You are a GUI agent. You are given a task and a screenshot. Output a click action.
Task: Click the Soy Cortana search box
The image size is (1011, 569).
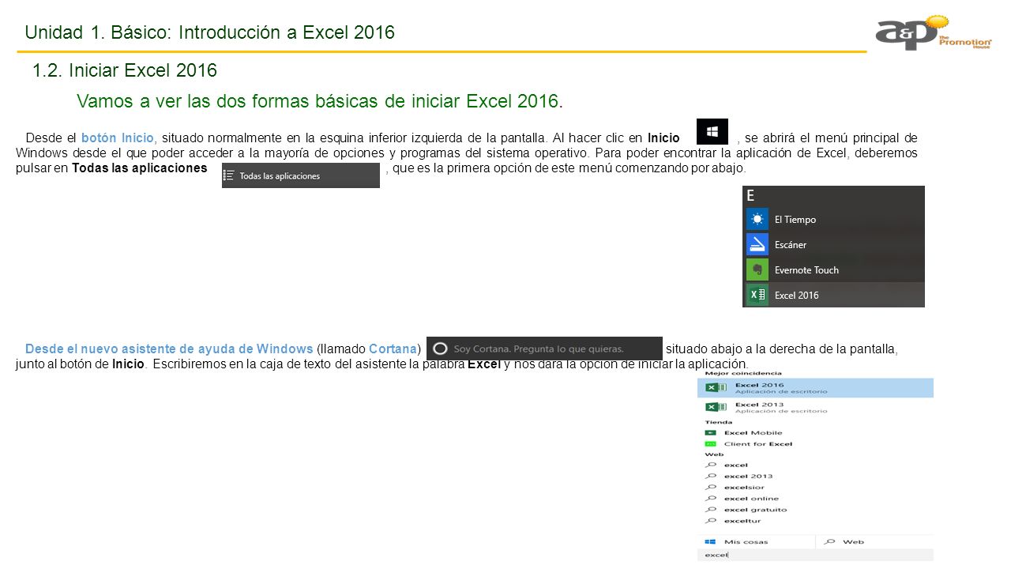[x=544, y=349]
